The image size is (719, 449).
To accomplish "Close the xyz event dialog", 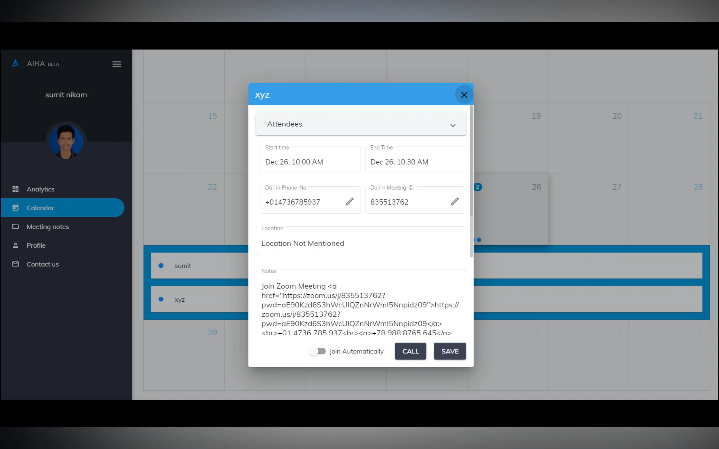I will pyautogui.click(x=464, y=95).
